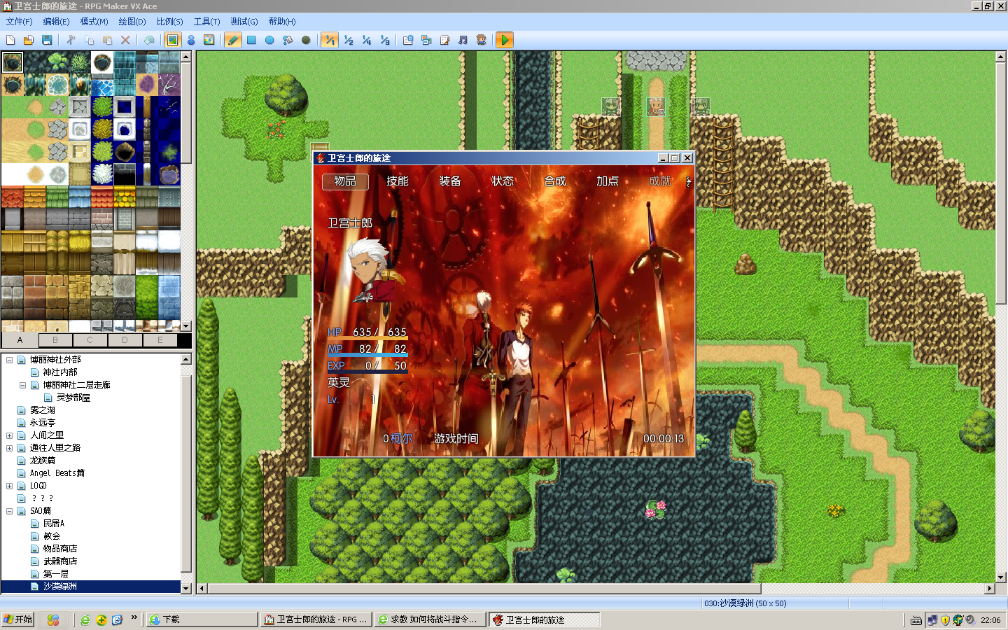Select the 雾之湖 map in the tree

pyautogui.click(x=43, y=410)
